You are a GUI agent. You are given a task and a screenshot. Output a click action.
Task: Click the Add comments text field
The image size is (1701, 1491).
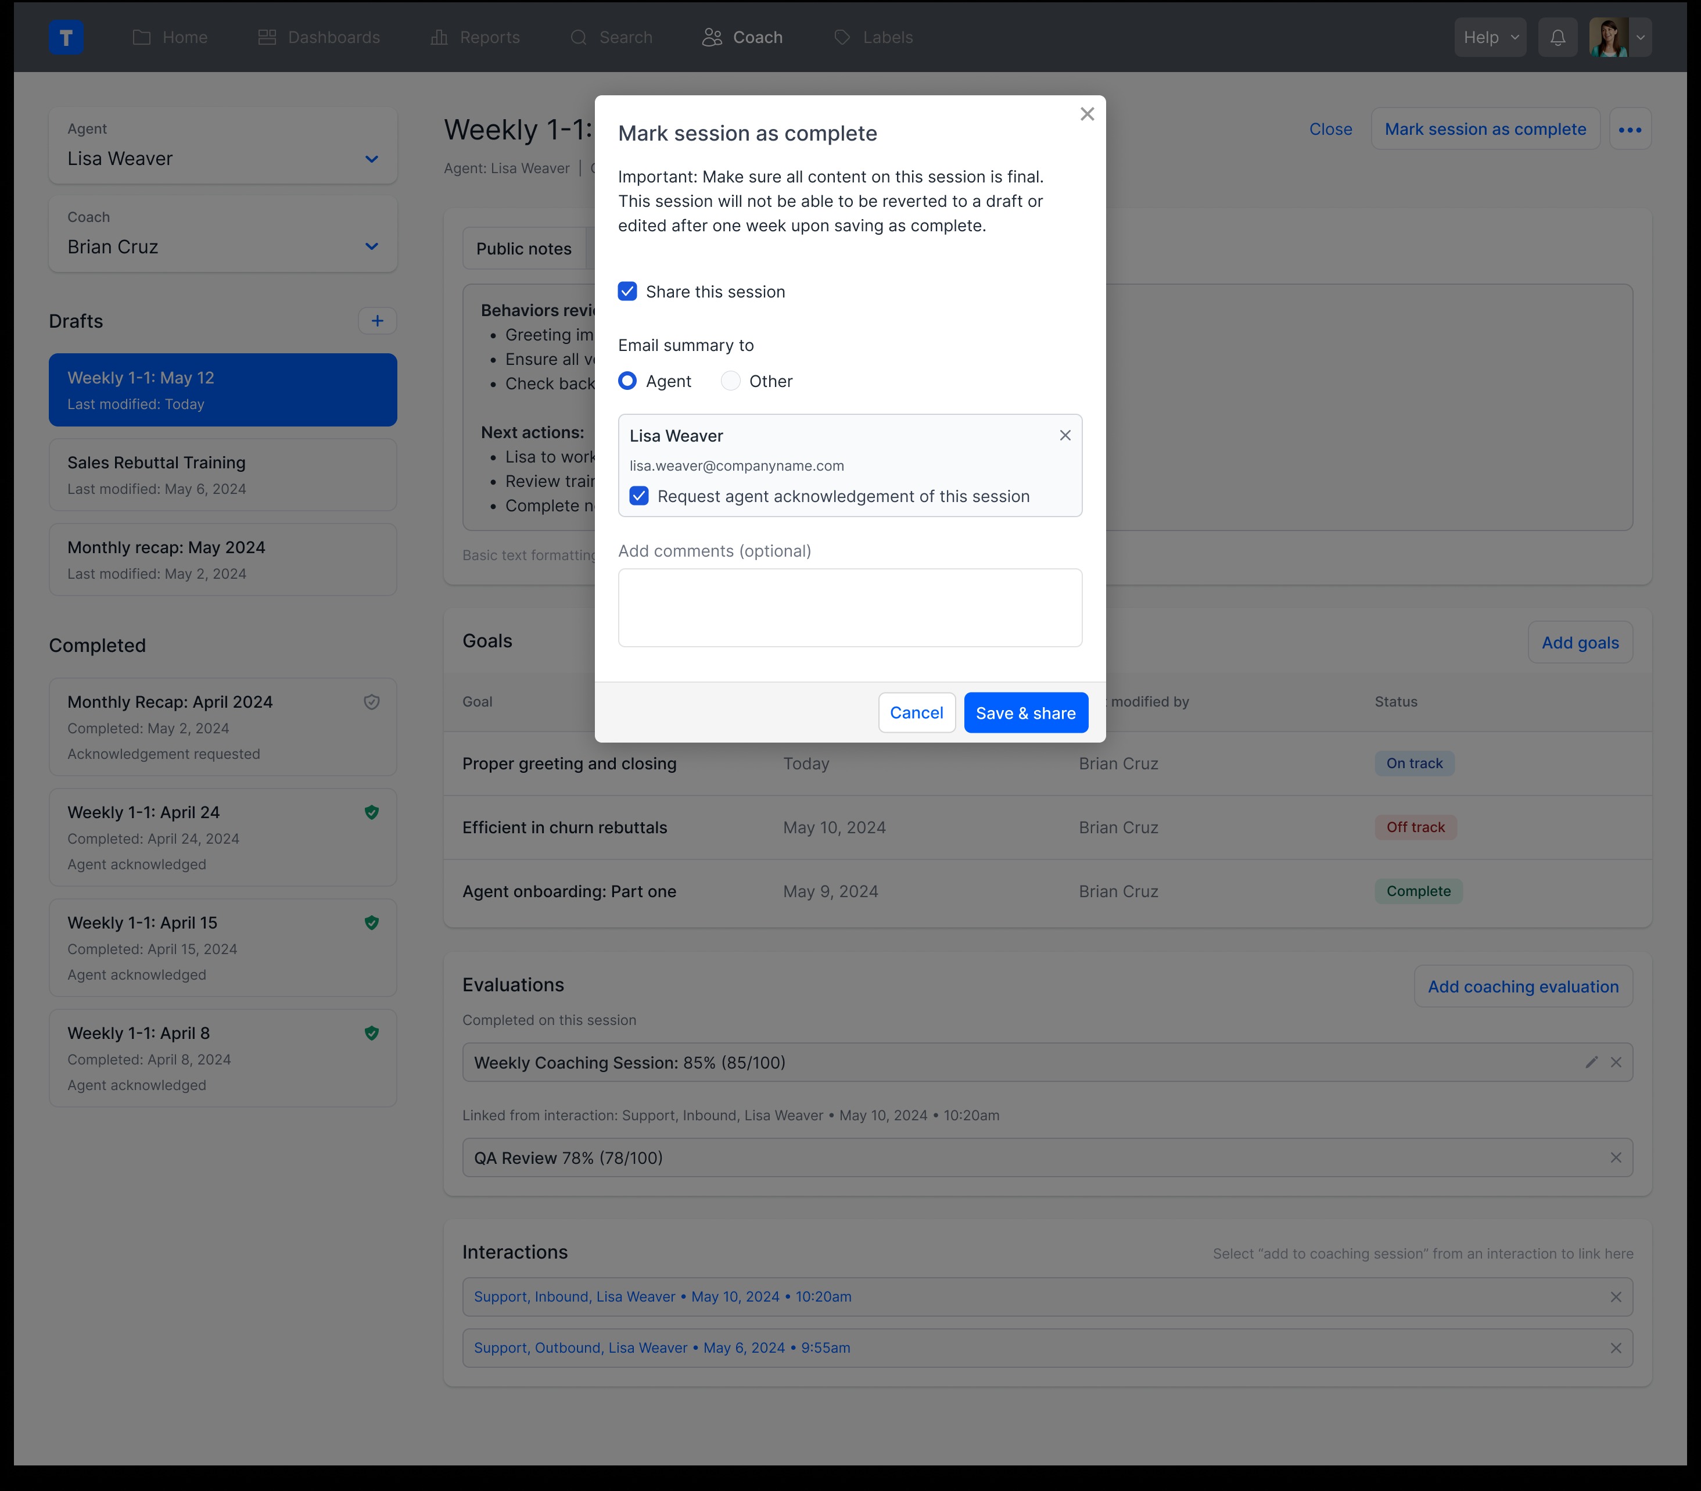click(849, 608)
